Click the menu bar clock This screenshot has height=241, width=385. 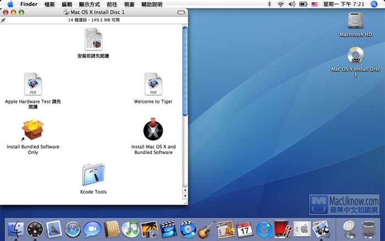coord(344,4)
